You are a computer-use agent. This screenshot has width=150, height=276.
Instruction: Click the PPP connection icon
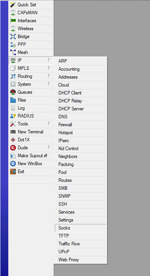pyautogui.click(x=13, y=44)
